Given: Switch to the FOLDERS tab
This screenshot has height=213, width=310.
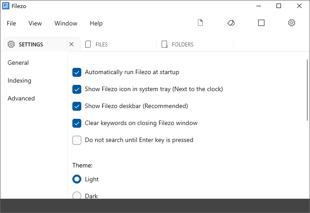Looking at the screenshot, I should click(x=195, y=44).
